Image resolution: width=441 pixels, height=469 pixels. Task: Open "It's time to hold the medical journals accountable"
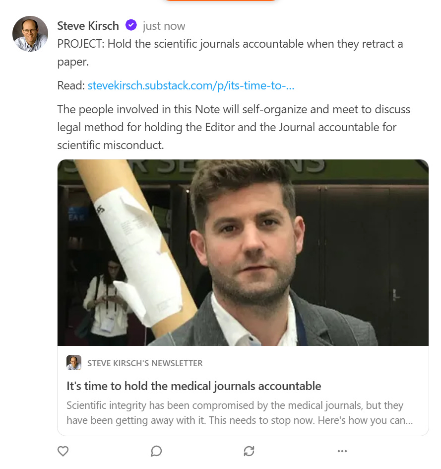click(x=194, y=386)
